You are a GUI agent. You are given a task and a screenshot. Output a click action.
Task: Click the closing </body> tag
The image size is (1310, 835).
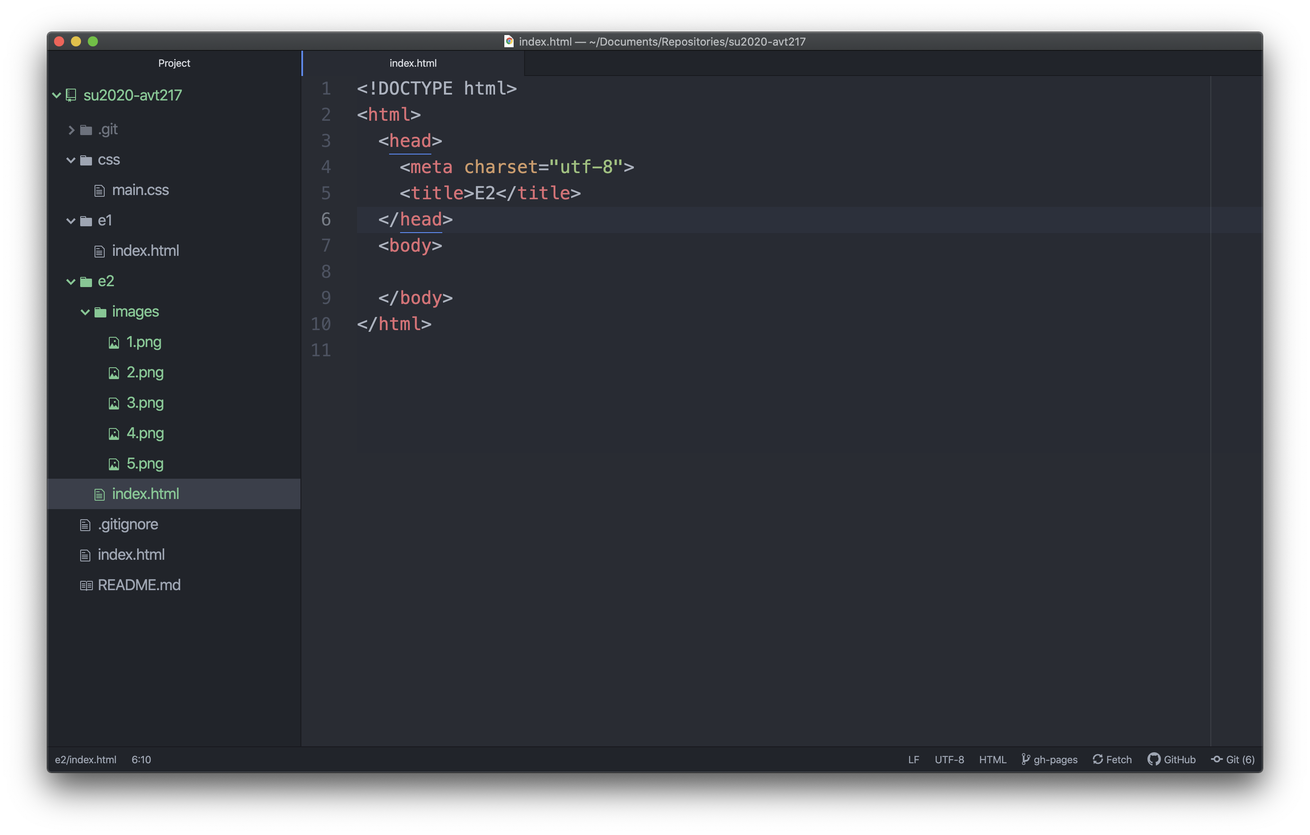pyautogui.click(x=416, y=298)
